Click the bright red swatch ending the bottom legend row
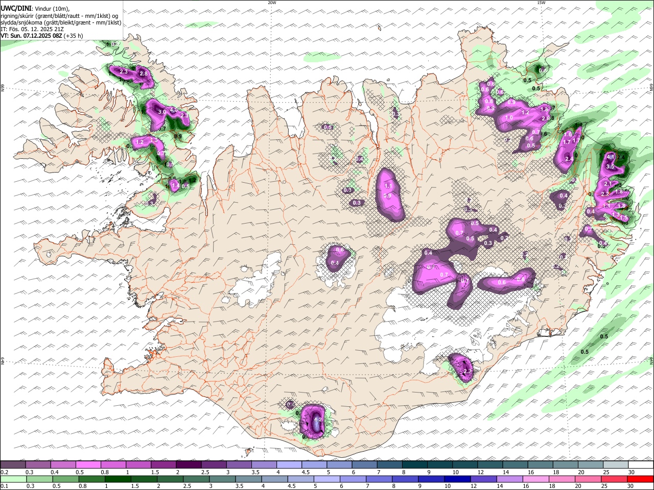 [640, 479]
